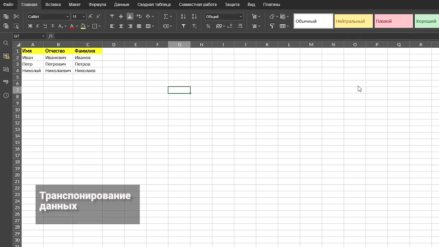439x247 pixels.
Task: Switch to the Вставка tab
Action: 53,4
